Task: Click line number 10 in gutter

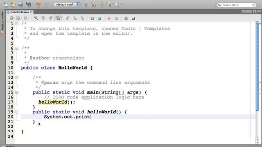Action: pos(11,68)
